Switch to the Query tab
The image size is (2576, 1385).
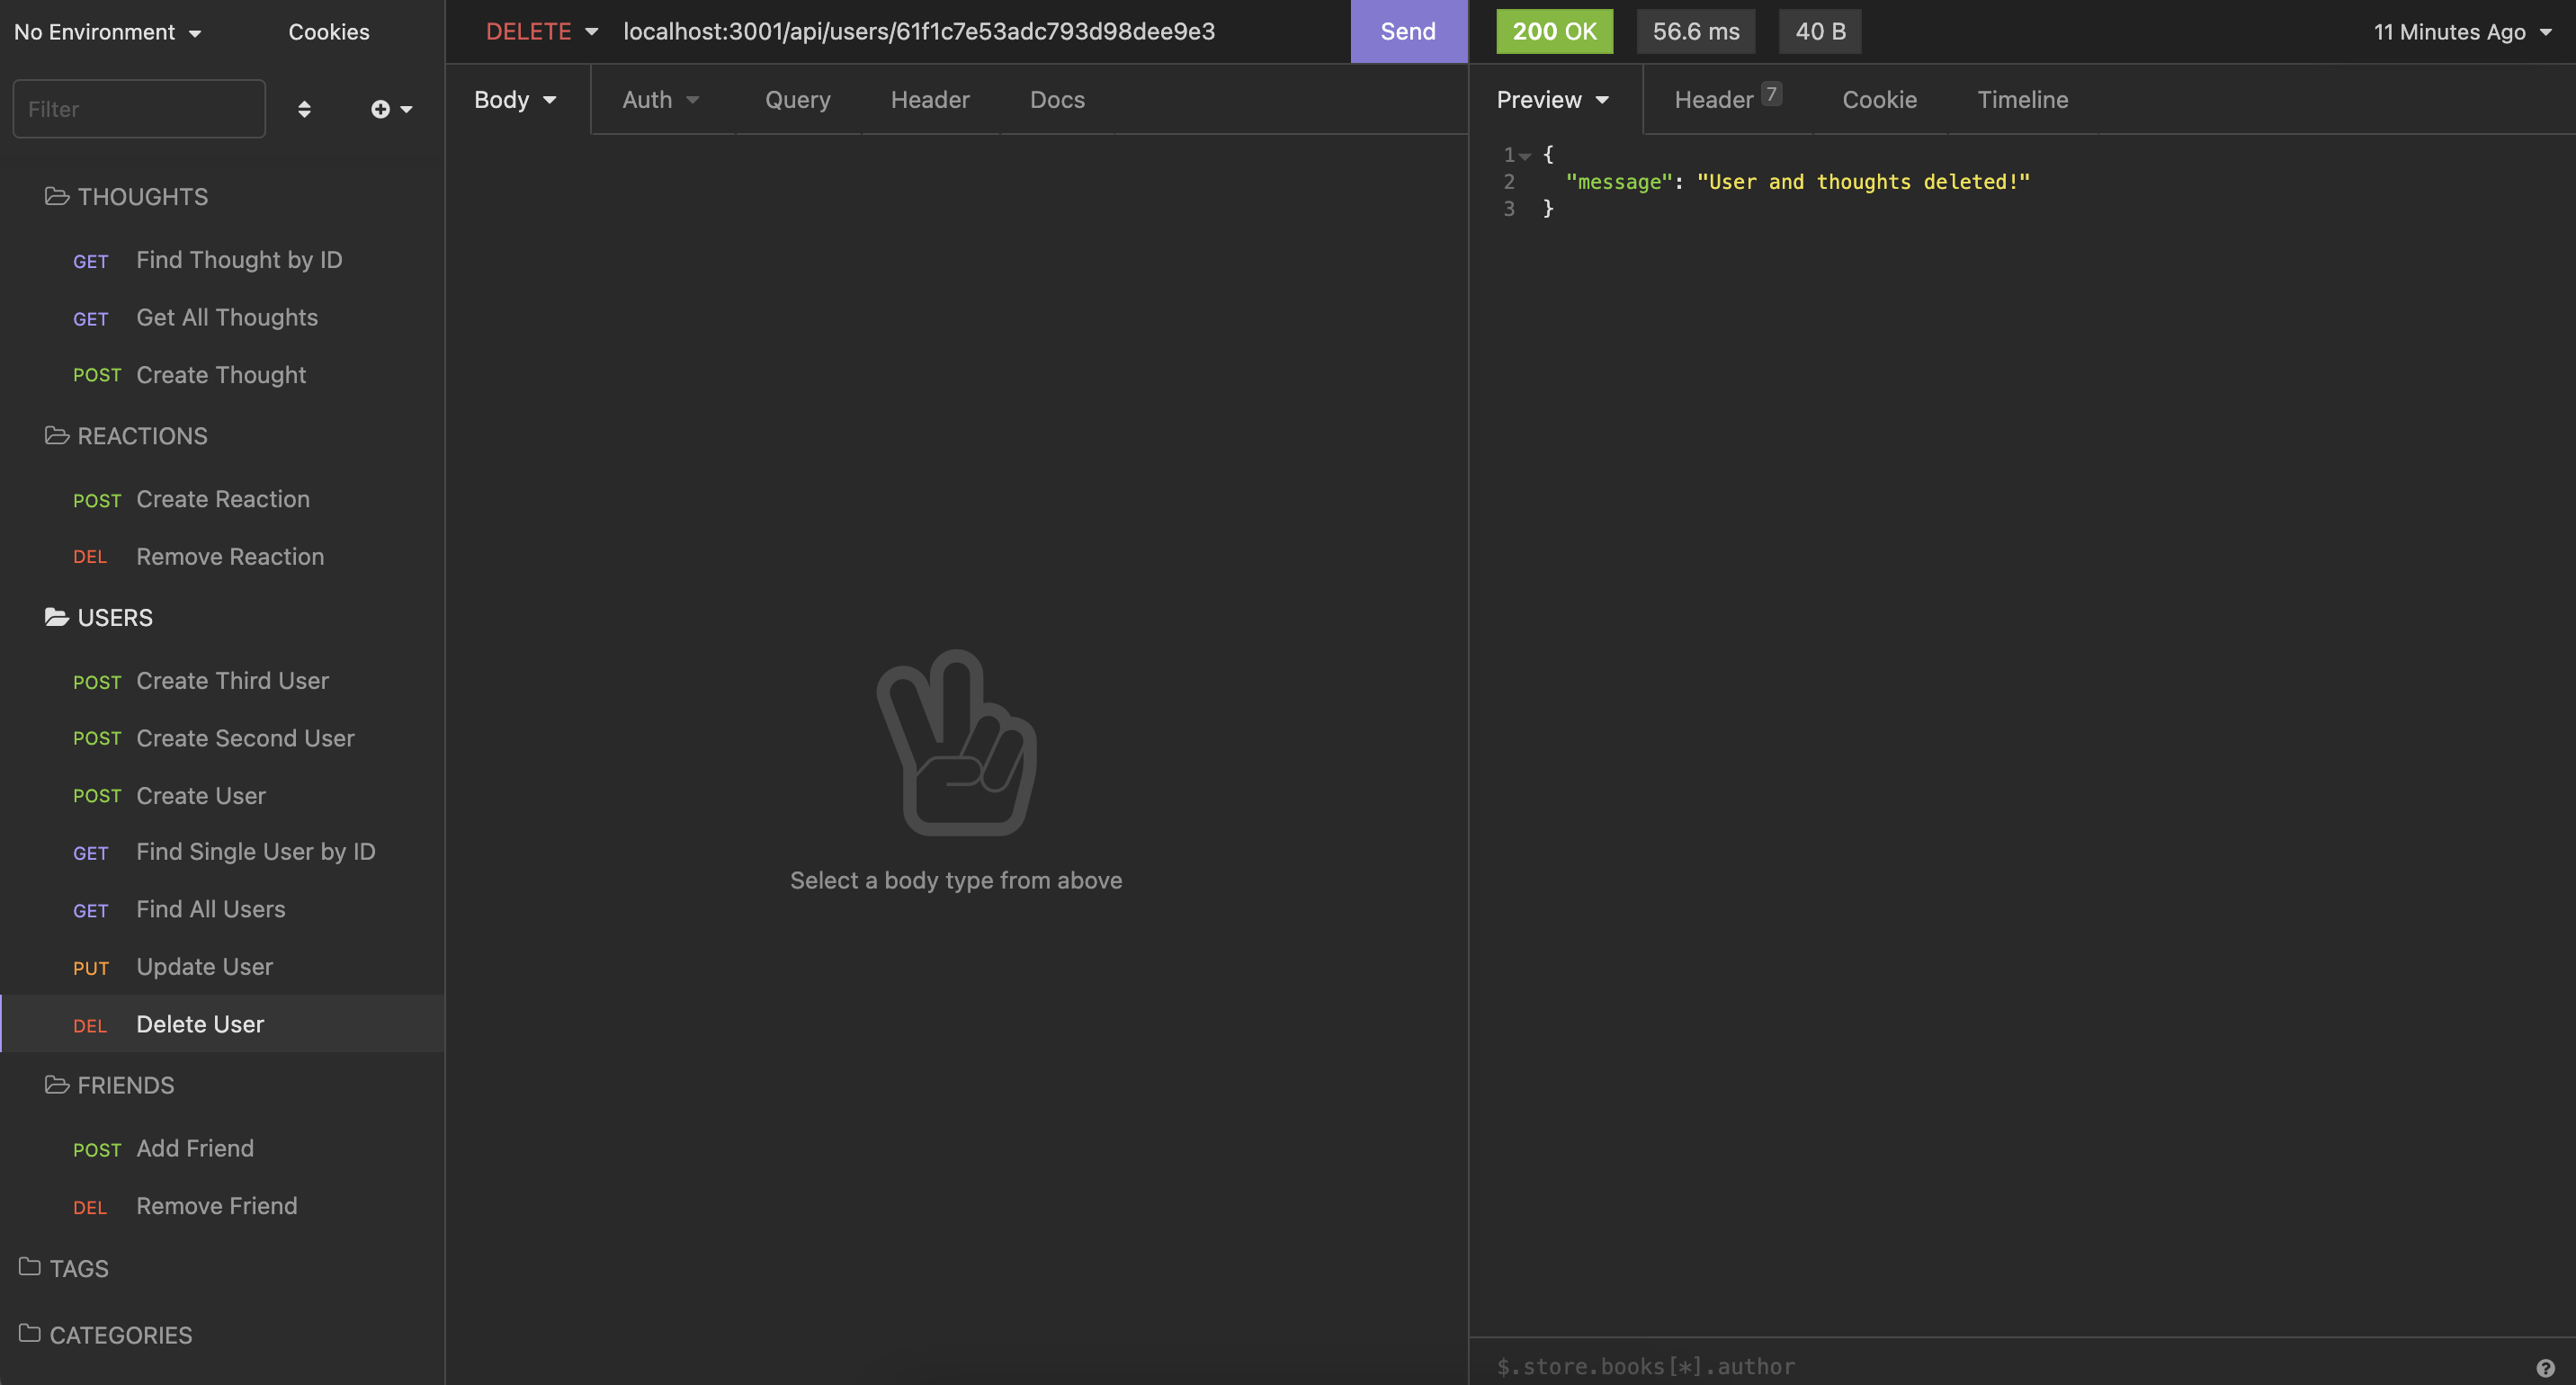797,100
